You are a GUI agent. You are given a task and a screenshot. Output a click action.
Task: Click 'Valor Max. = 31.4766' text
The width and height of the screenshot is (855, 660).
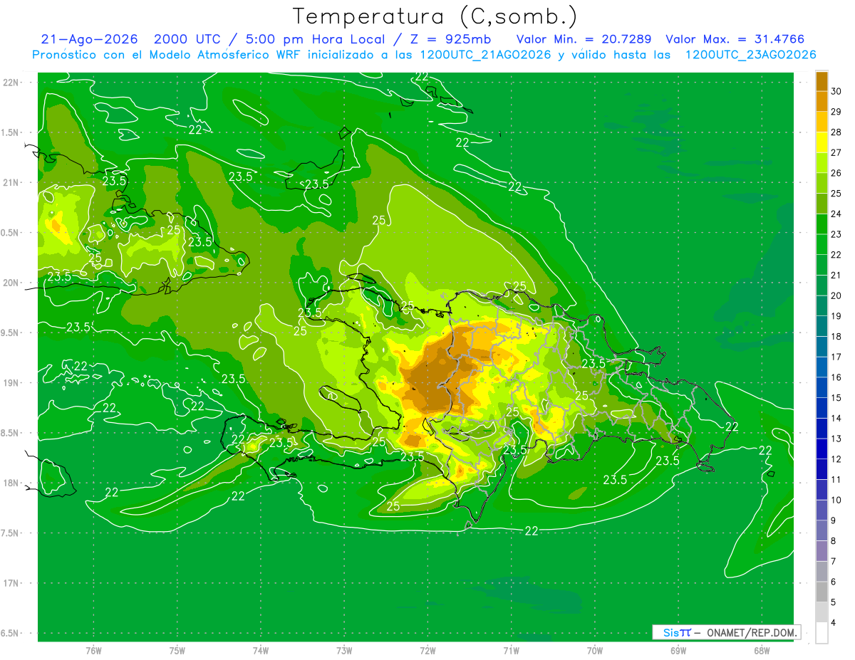(x=735, y=39)
